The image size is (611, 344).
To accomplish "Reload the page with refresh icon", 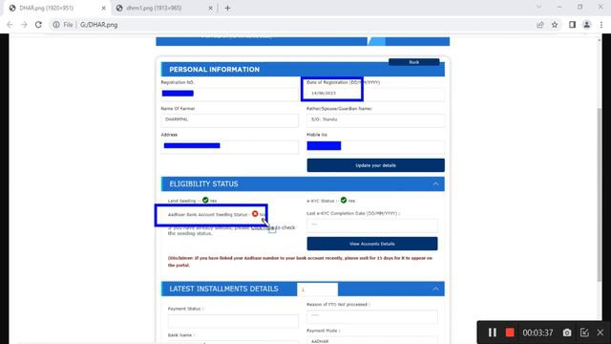I will click(x=38, y=25).
